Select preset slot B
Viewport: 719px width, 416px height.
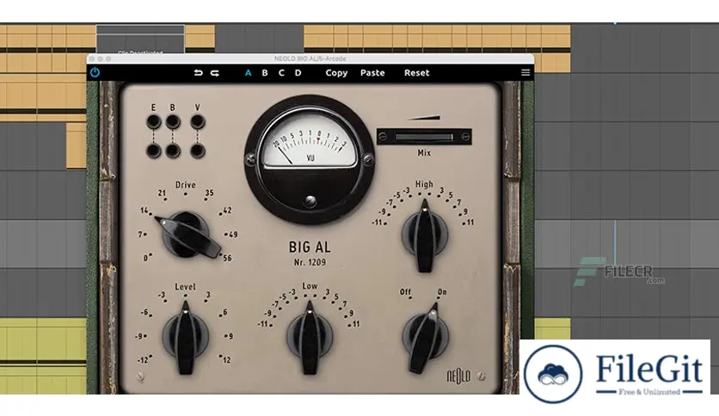[265, 73]
